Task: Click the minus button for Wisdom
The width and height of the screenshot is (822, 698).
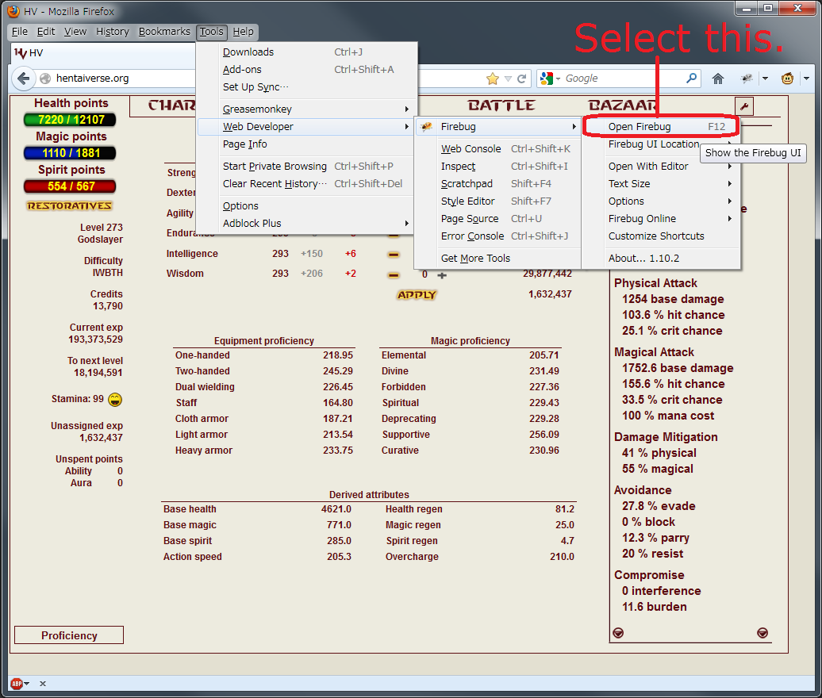Action: click(x=394, y=275)
